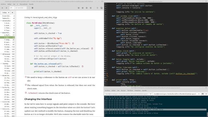Collapse the Model Vie... section in the index
This screenshot has width=208, height=117.
point(1,76)
